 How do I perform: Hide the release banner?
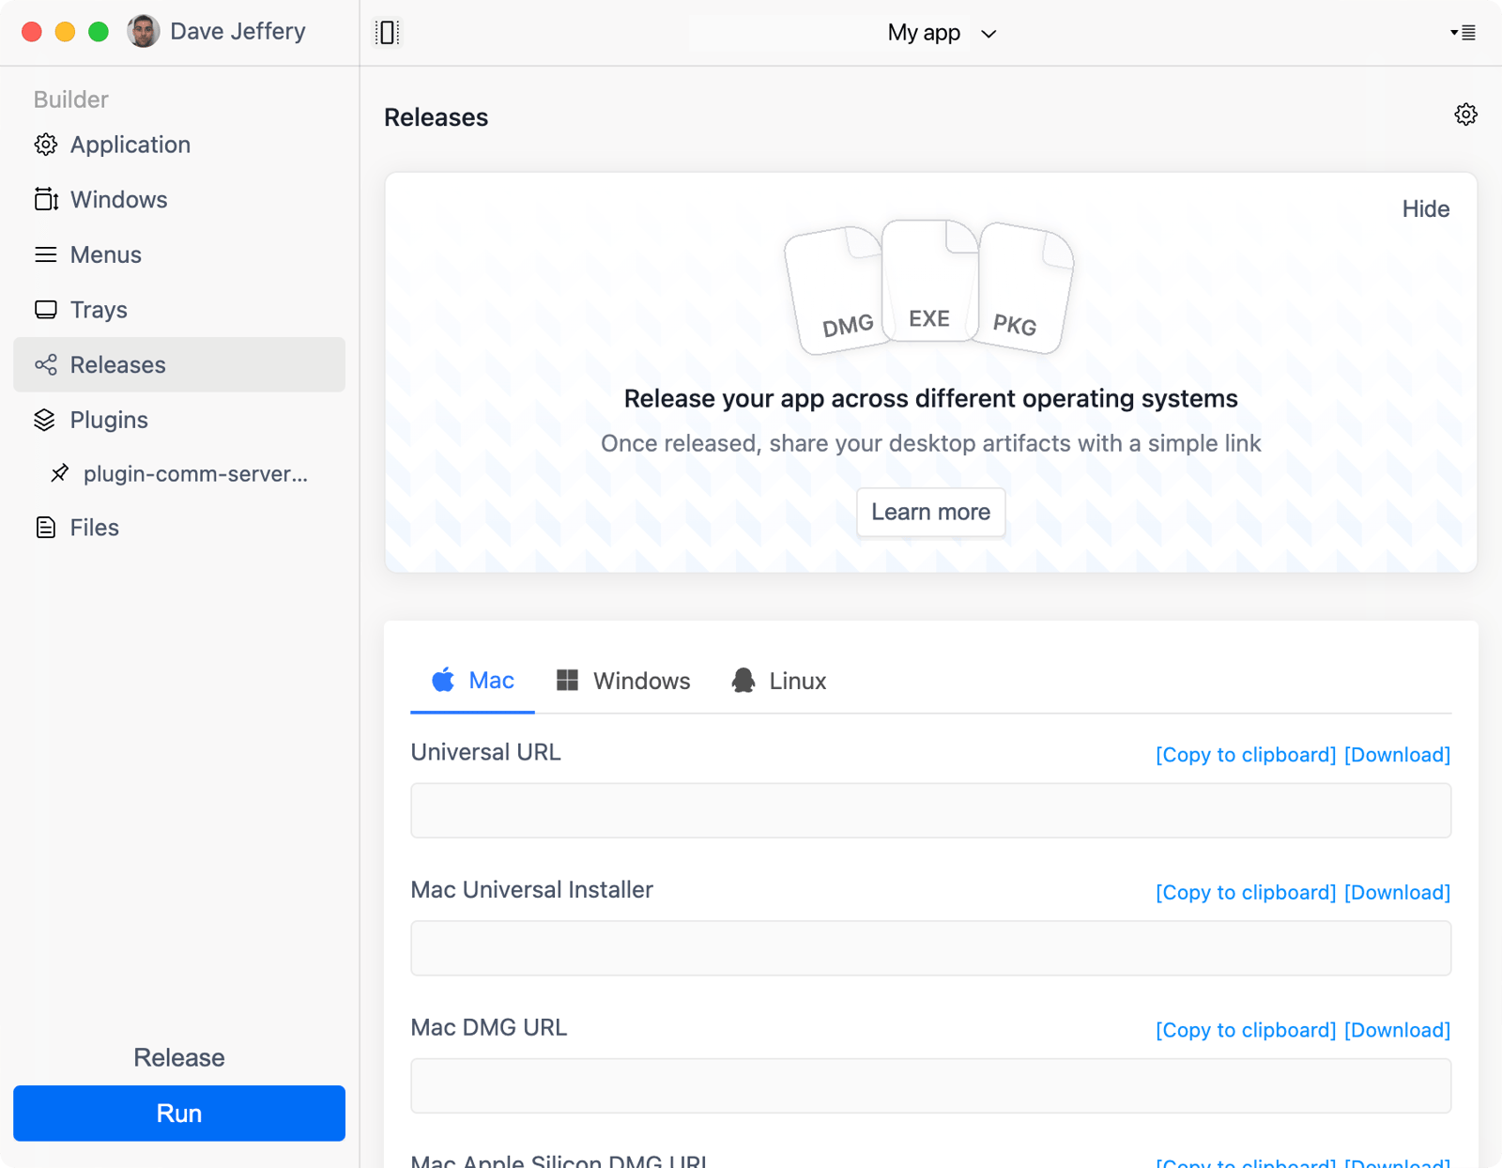pyautogui.click(x=1425, y=208)
